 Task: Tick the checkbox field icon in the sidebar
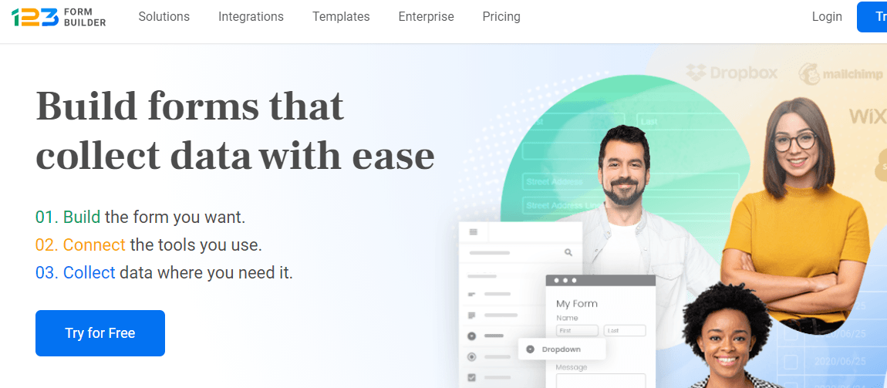(x=472, y=378)
